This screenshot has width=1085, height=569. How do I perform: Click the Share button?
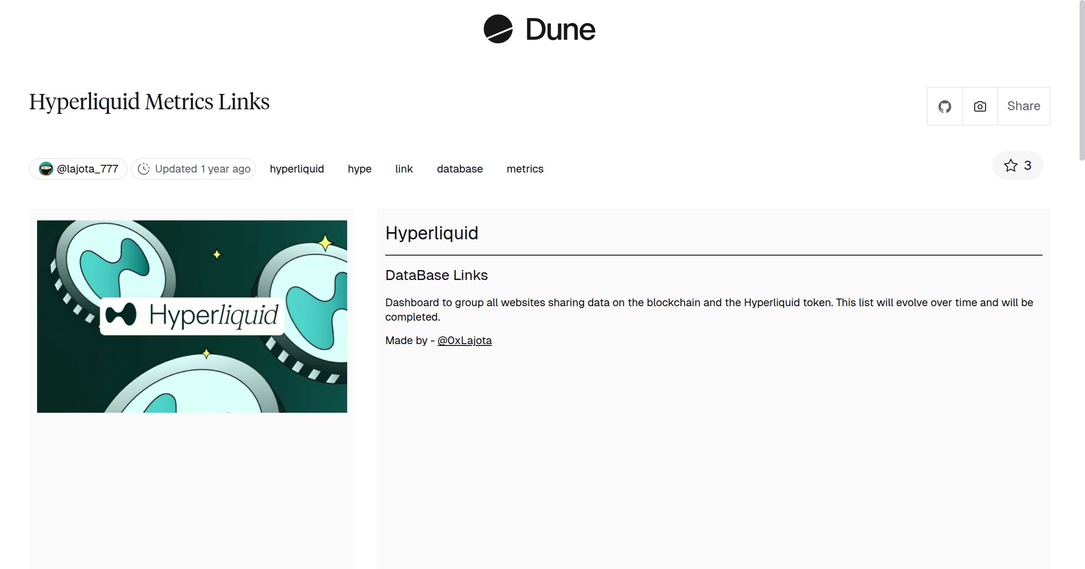coord(1023,106)
